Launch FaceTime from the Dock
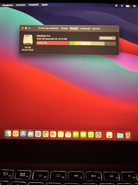This screenshot has width=138, height=185. point(76,135)
